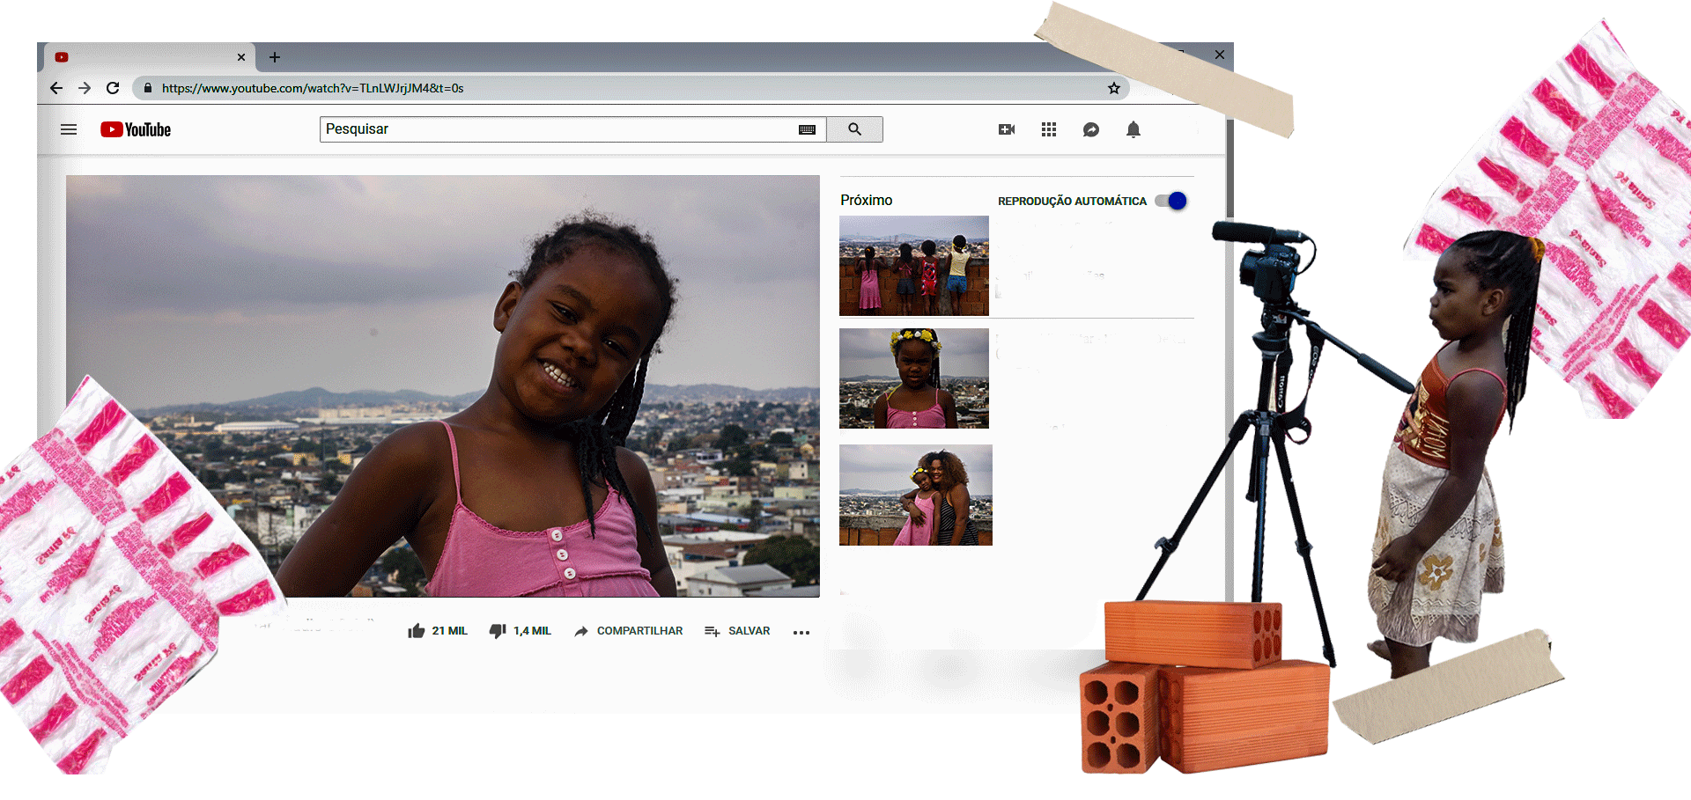The width and height of the screenshot is (1691, 800).
Task: Click the URL in the address bar
Action: pyautogui.click(x=313, y=88)
